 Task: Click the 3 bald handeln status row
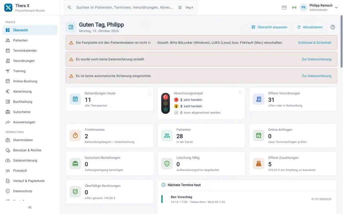(x=188, y=106)
